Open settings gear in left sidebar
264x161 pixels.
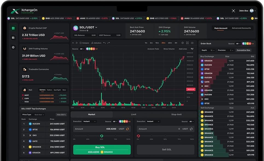[13, 47]
